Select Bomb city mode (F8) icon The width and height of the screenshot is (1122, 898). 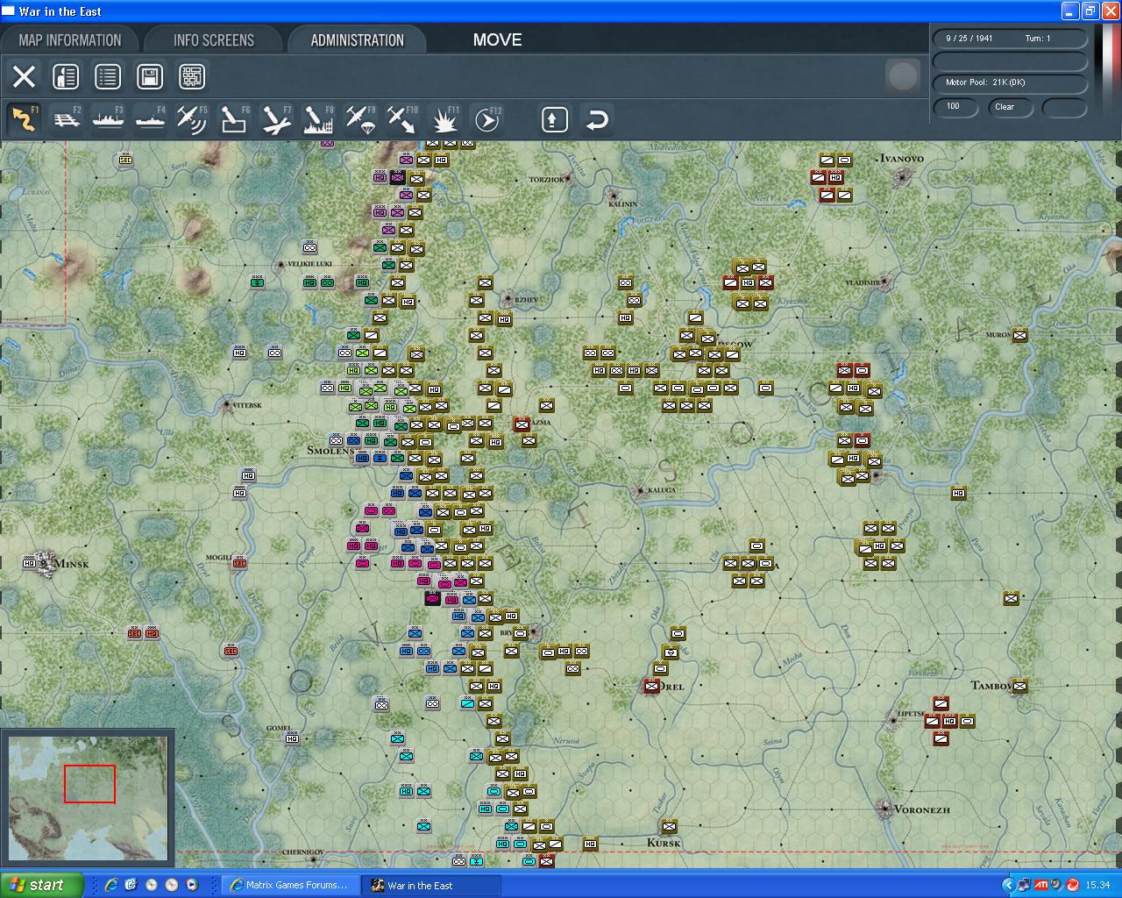[x=318, y=119]
